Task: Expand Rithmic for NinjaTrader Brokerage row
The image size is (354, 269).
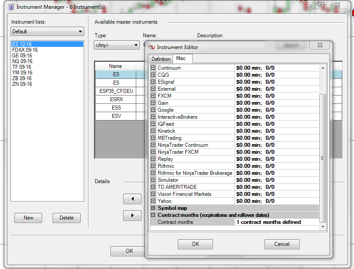Action: click(153, 173)
